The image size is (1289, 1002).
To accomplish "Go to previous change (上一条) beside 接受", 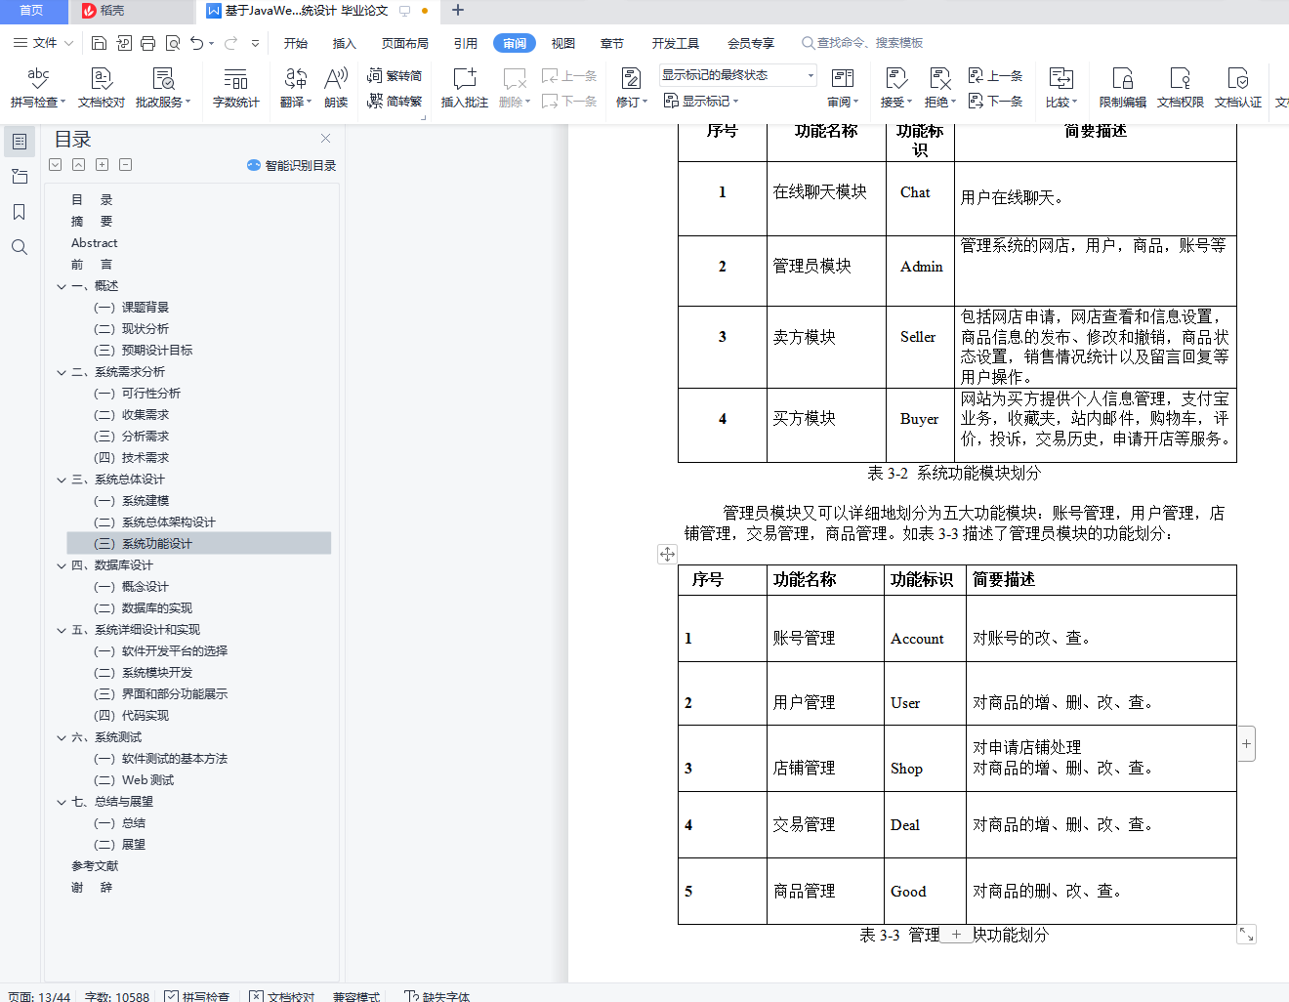I will point(996,75).
